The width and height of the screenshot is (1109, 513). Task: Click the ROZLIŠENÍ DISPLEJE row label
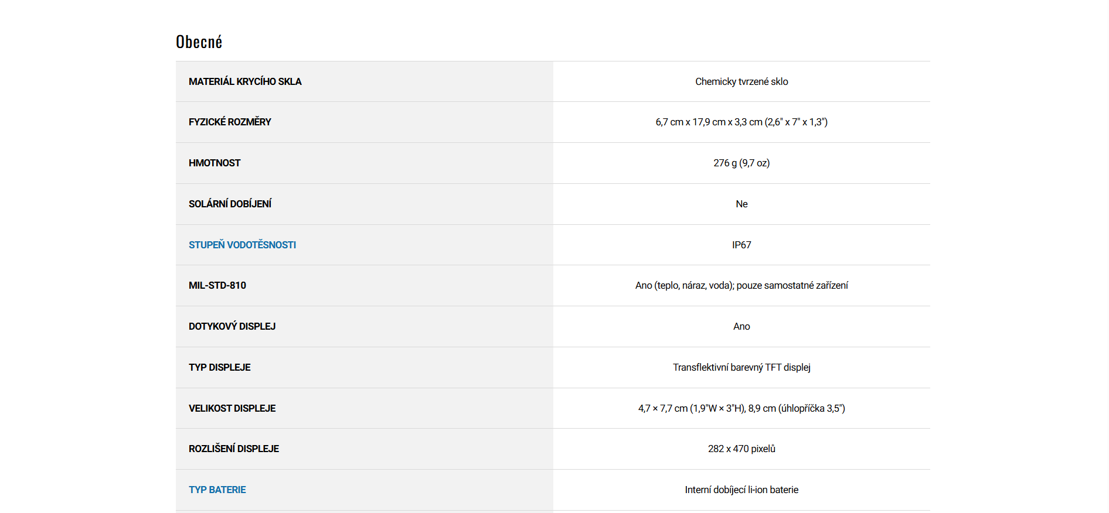234,449
